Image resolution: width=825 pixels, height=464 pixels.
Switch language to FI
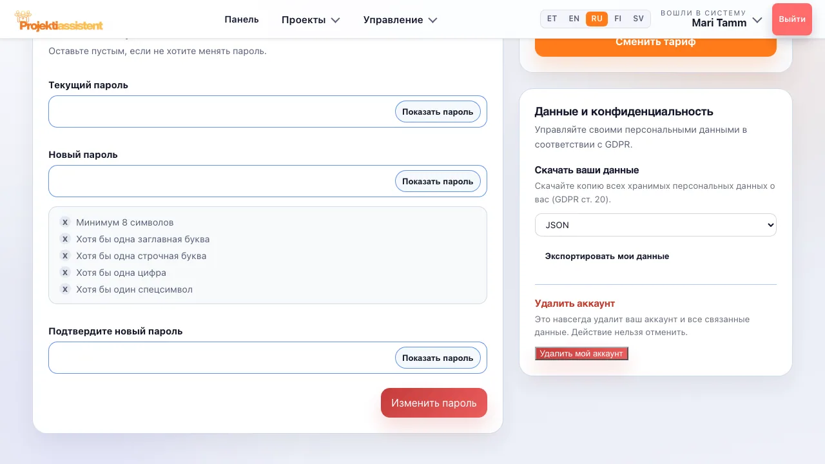(618, 19)
